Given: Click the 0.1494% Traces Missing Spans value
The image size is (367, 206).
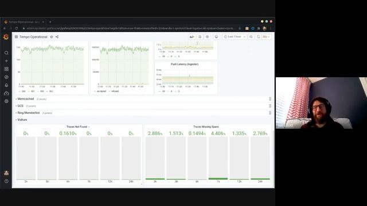Looking at the screenshot, I should pos(197,133).
